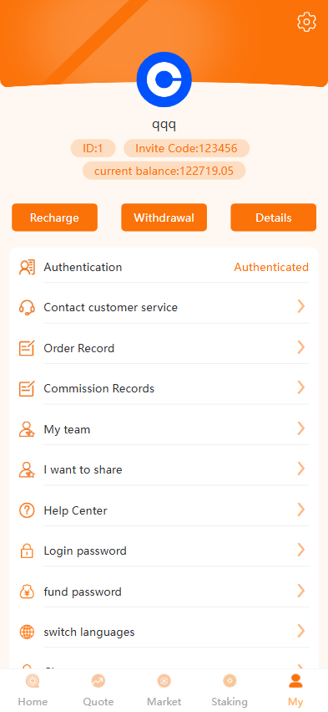The image size is (328, 712).
Task: Click the Withdrawal button
Action: [x=164, y=218]
